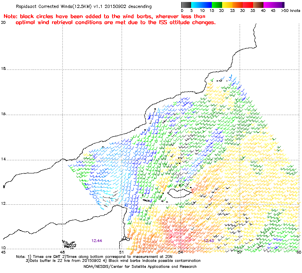Click the cyan 5-10 knots color segment
The height and width of the screenshot is (273, 302).
196,5
